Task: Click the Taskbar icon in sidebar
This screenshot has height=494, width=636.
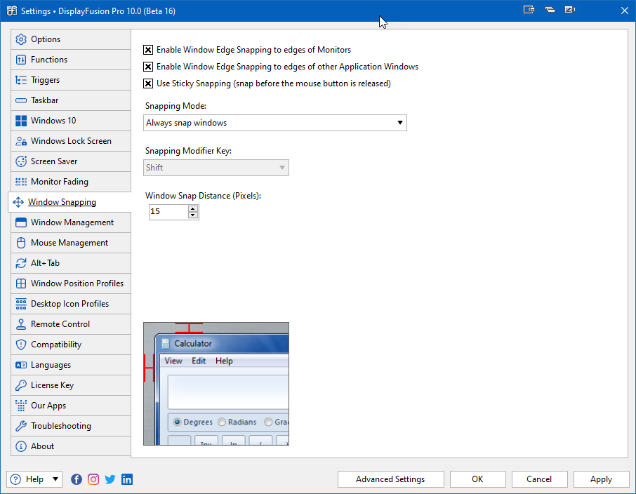Action: (x=21, y=100)
